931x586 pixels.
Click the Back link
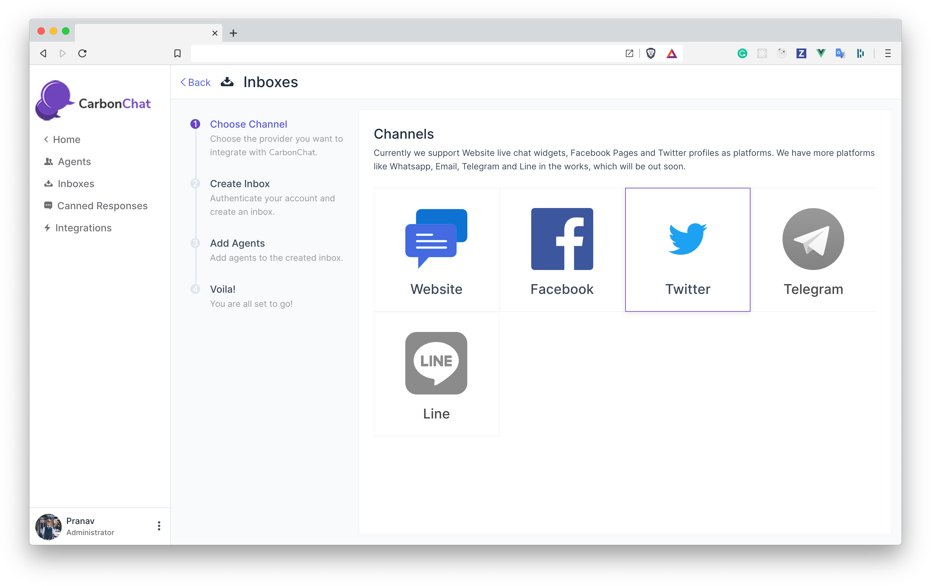[x=195, y=82]
